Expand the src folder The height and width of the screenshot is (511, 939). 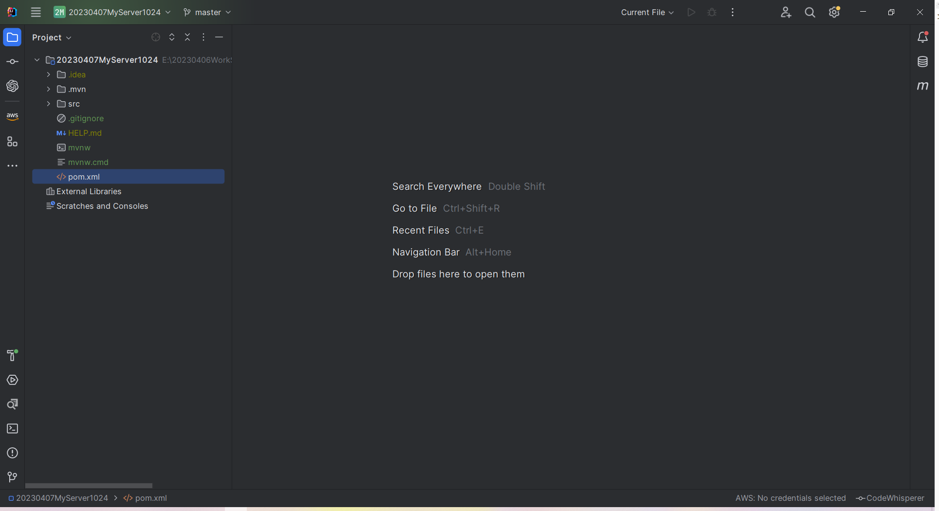(48, 104)
